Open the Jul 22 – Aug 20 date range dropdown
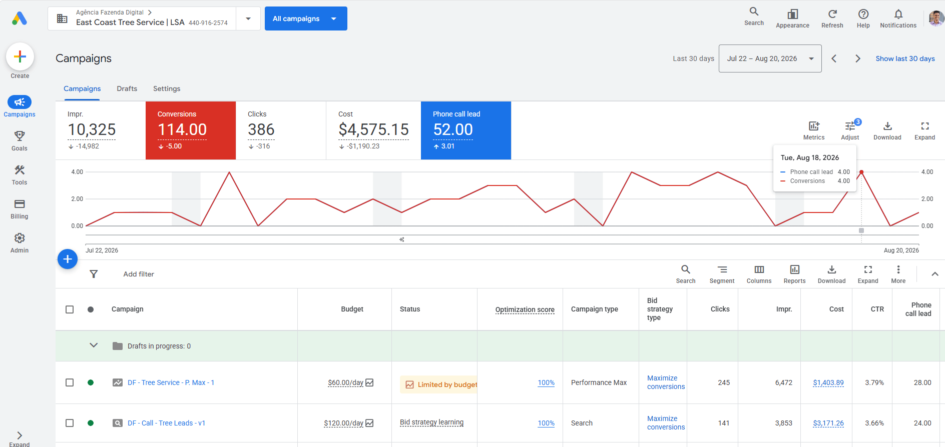The height and width of the screenshot is (447, 945). pyautogui.click(x=770, y=58)
